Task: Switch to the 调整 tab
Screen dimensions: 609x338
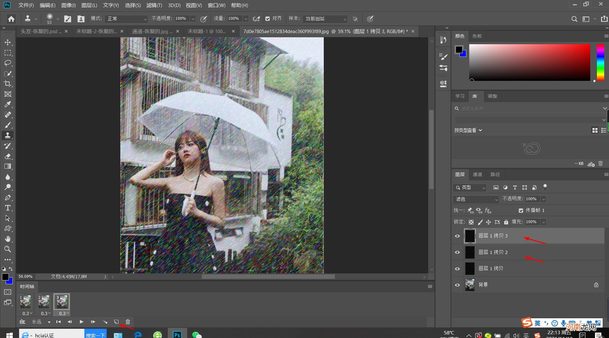Action: point(492,96)
